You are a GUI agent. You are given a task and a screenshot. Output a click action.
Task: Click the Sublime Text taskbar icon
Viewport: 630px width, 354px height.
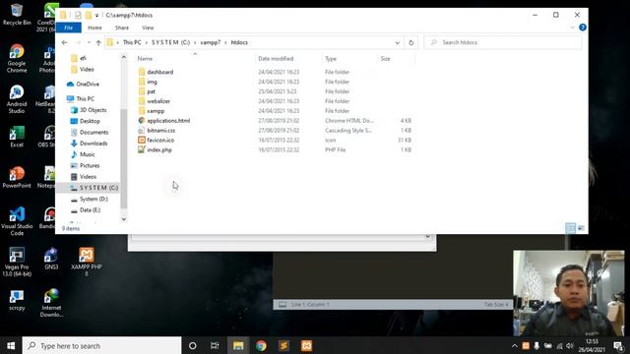(284, 345)
